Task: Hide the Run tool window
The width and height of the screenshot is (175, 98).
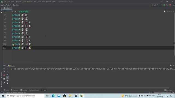Action: 174,65
